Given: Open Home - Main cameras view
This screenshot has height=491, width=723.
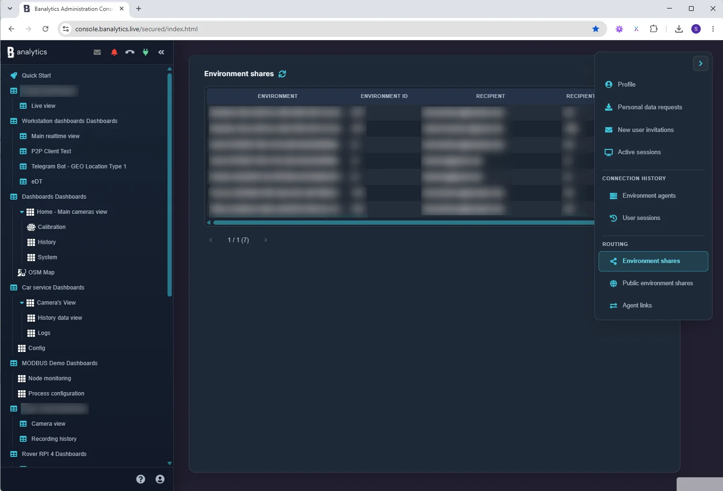Looking at the screenshot, I should coord(72,212).
